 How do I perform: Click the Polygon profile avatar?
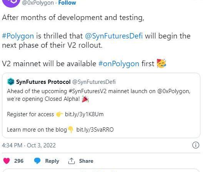pos(11,2)
